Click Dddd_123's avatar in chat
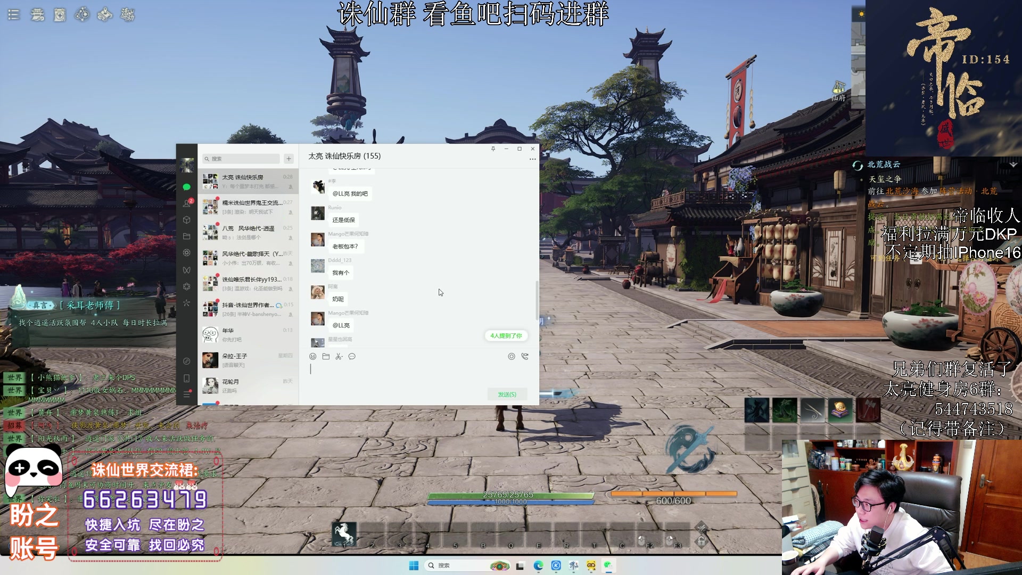1022x575 pixels. pos(318,266)
